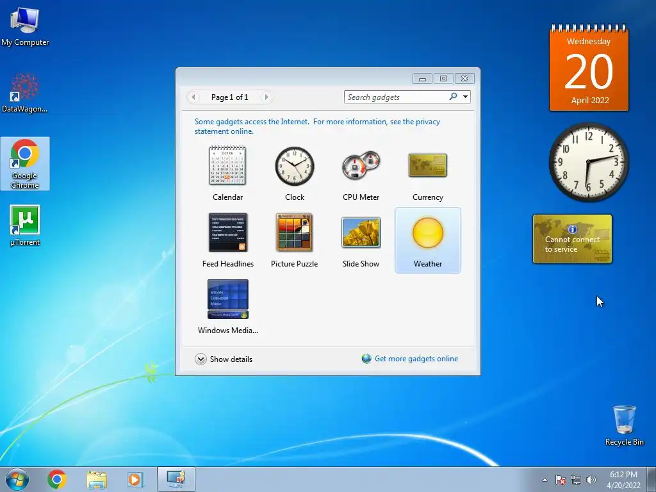Open the volume speaker icon
Image resolution: width=656 pixels, height=492 pixels.
click(x=591, y=480)
